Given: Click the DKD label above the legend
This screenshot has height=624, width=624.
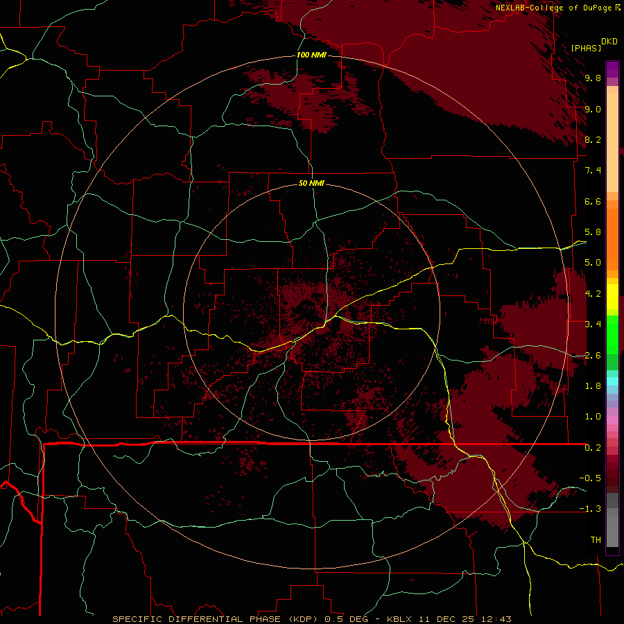Looking at the screenshot, I should pos(609,42).
